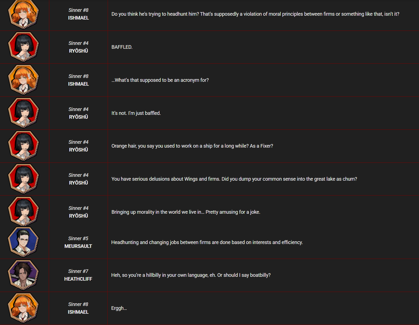Click Ishmael's portrait beside the headhunt question
The width and height of the screenshot is (419, 325).
point(24,14)
